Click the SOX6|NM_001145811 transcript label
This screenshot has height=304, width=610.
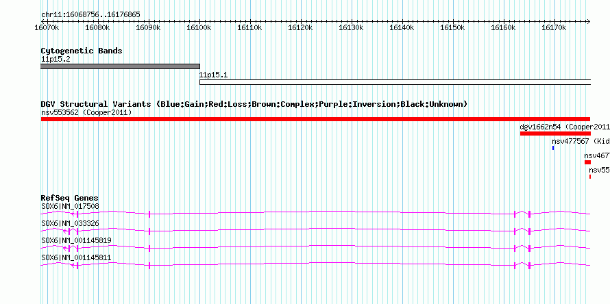click(x=76, y=257)
